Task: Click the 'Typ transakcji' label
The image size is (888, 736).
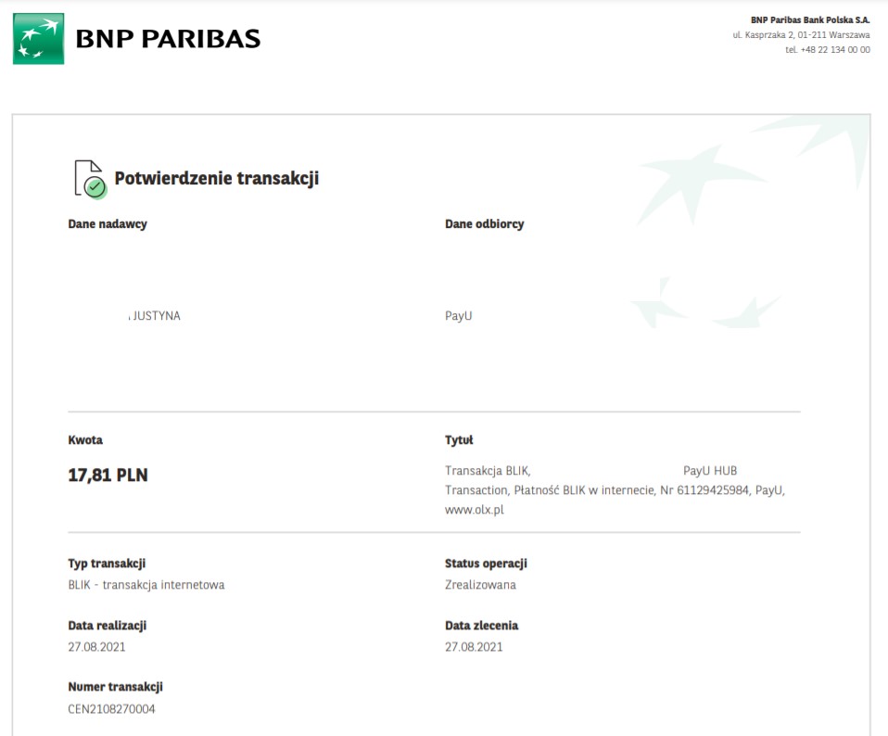Action: click(107, 564)
